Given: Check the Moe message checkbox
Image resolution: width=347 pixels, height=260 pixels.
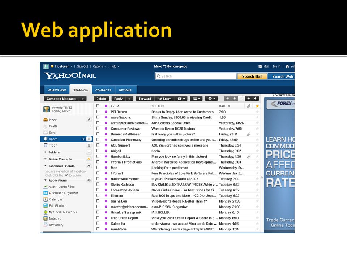Looking at the screenshot, I should (98, 168).
